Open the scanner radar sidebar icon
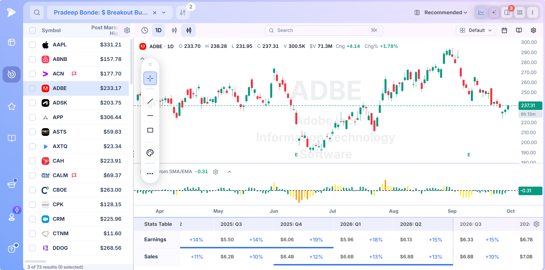 pos(12,74)
